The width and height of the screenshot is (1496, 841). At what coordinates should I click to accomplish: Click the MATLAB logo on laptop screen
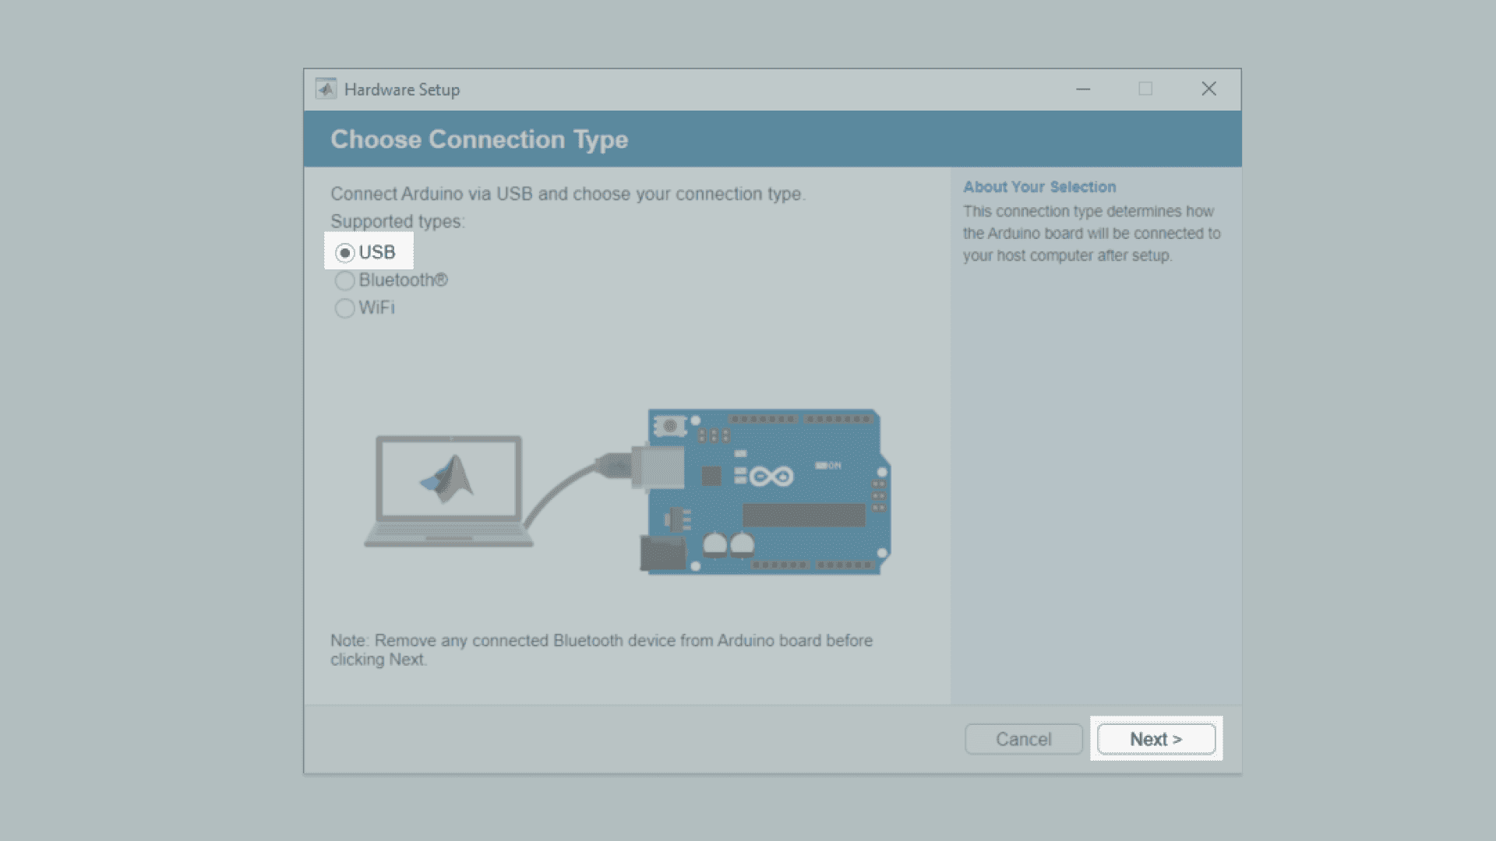[x=448, y=478]
